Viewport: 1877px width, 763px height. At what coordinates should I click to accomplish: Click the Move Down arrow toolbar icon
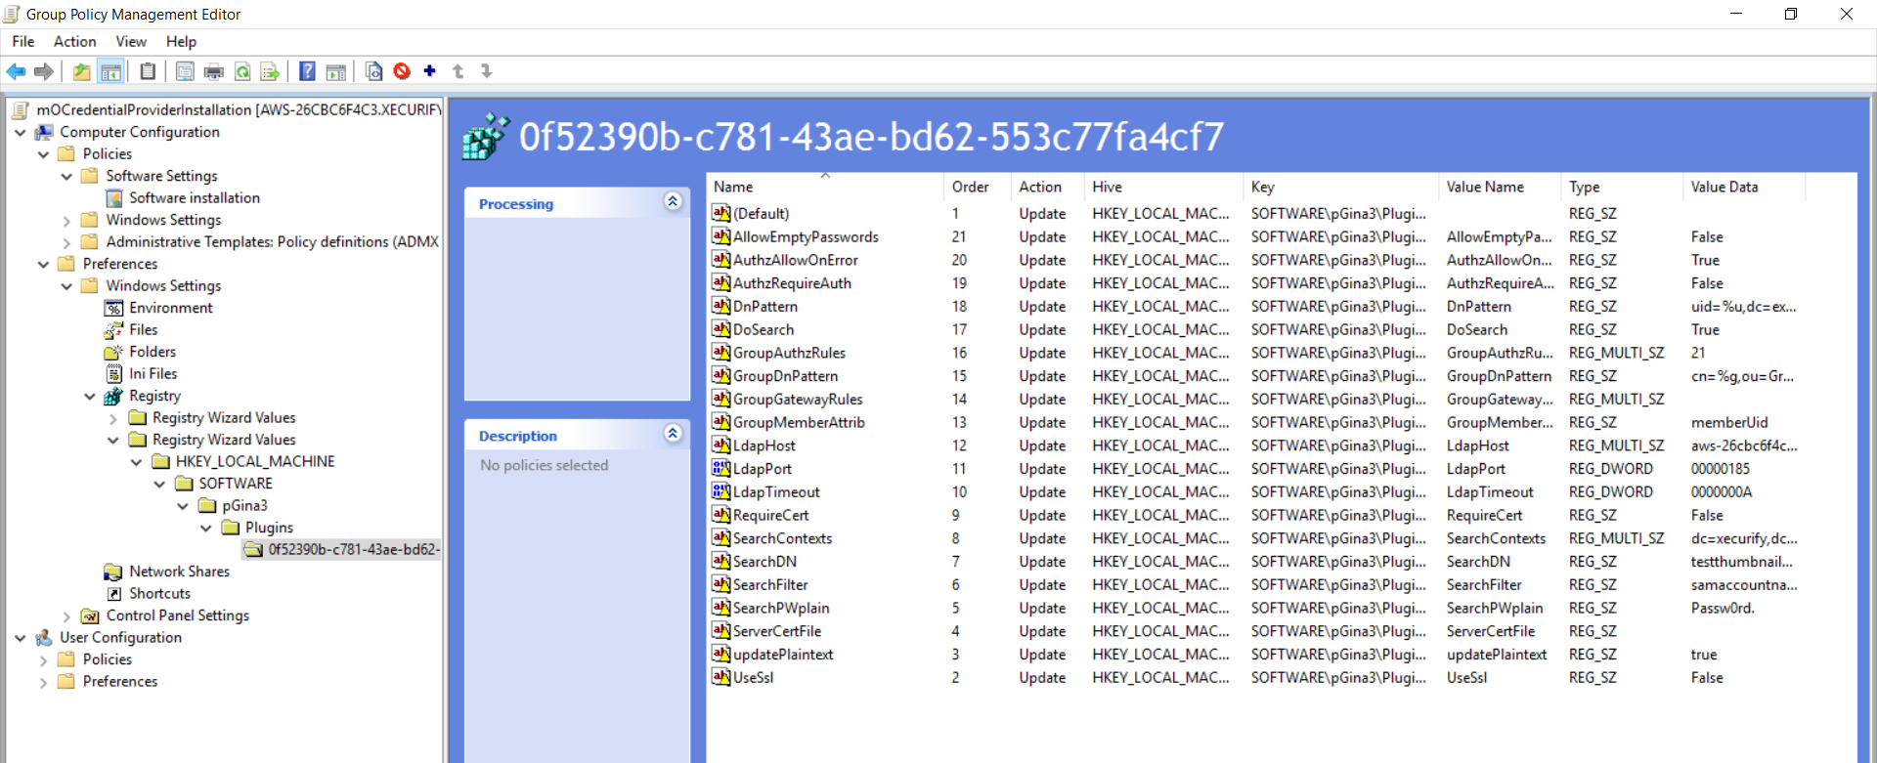pos(486,71)
